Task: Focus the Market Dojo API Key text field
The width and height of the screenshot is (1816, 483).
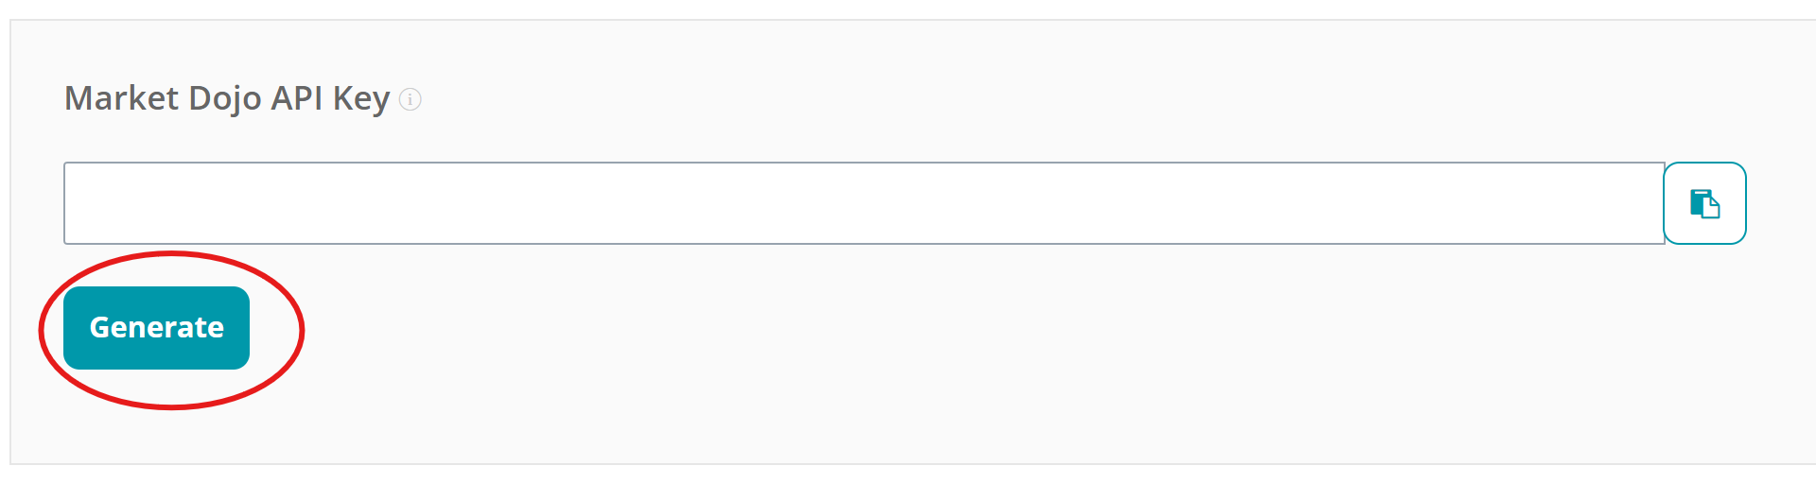Action: pyautogui.click(x=864, y=203)
